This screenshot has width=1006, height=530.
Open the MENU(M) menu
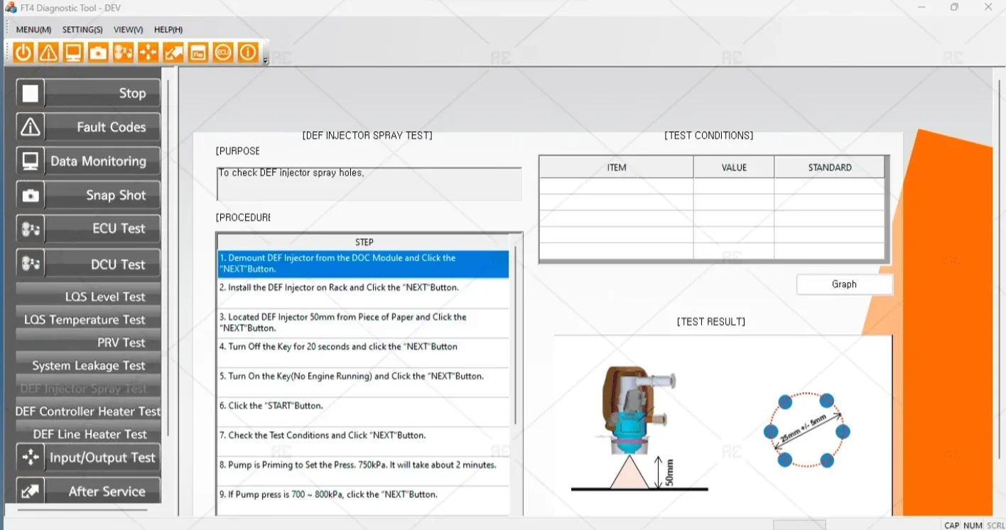(x=33, y=30)
